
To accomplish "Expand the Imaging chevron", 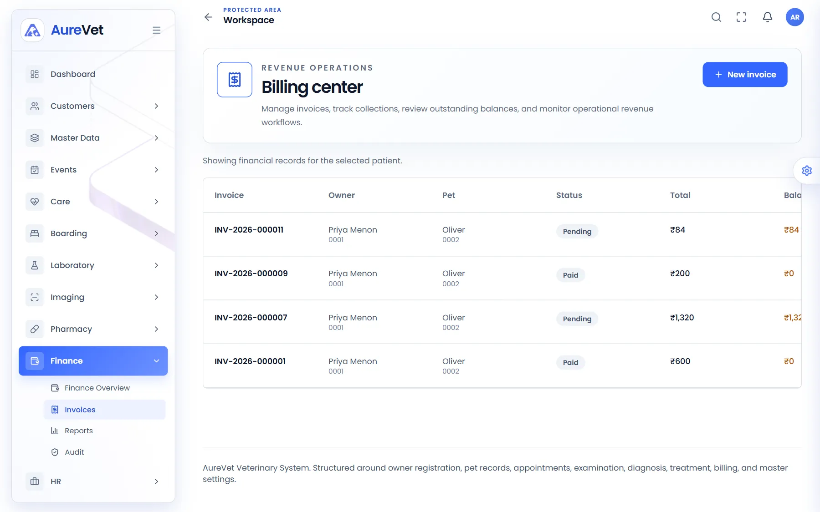I will pos(156,297).
